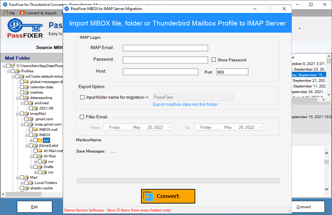
Task: Open the To date dropdown
Action: coord(261,127)
